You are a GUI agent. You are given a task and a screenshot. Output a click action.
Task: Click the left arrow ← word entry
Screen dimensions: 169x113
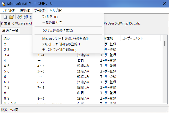pyautogui.click(x=39, y=60)
